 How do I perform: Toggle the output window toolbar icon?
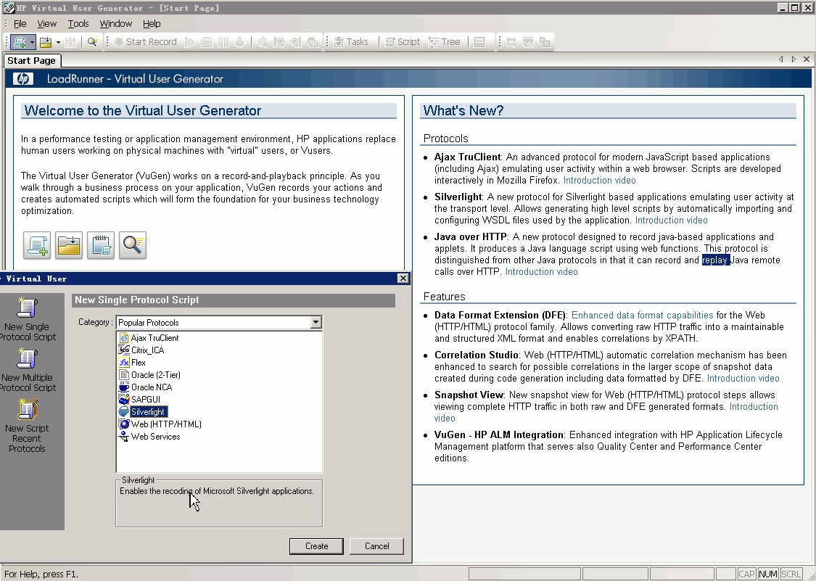(480, 42)
